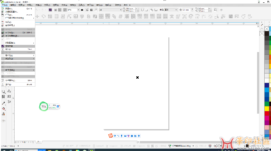Open the 编辑 menu in menu bar
The height and width of the screenshot is (151, 271).
[x=13, y=5]
